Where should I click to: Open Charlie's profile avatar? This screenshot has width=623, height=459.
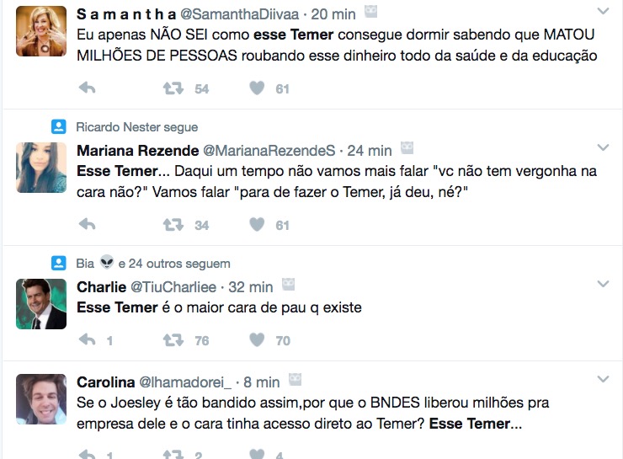41,303
